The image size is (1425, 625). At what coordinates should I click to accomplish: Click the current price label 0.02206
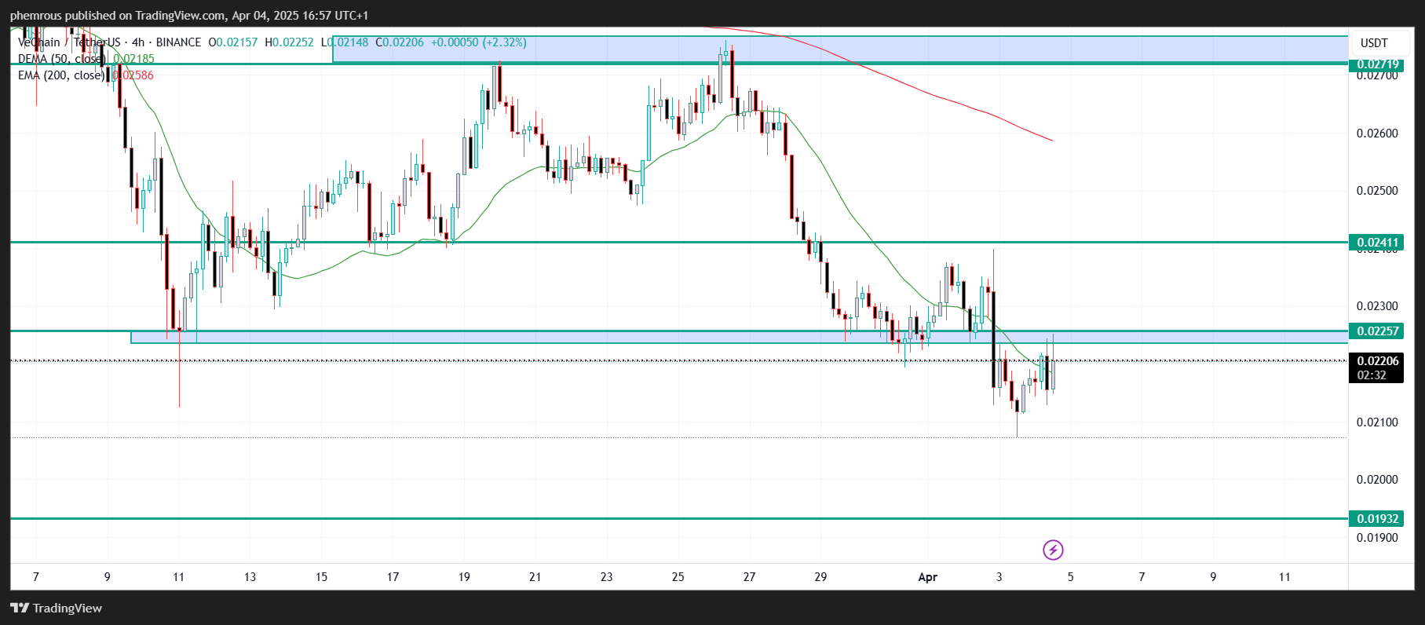1377,361
